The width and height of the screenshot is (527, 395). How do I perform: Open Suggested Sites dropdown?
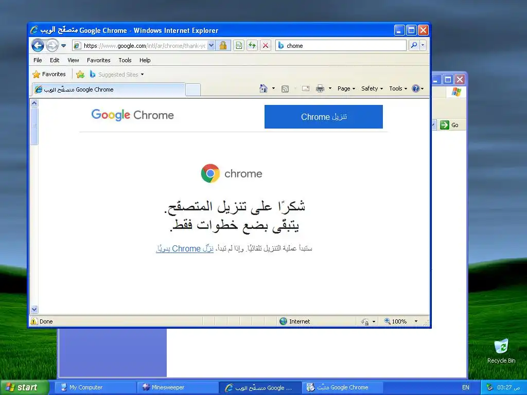[117, 74]
